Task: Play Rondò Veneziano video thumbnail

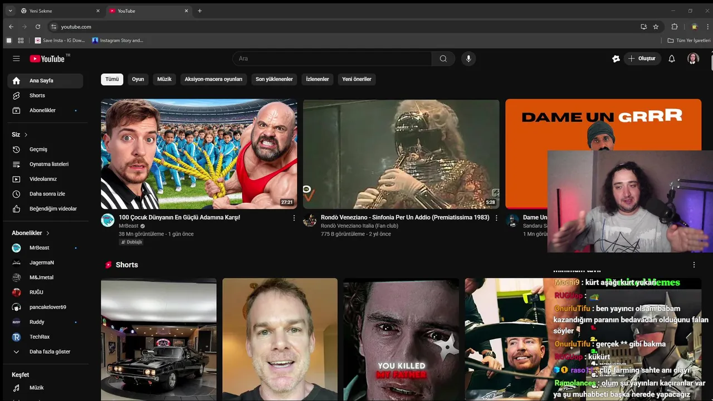Action: point(401,154)
